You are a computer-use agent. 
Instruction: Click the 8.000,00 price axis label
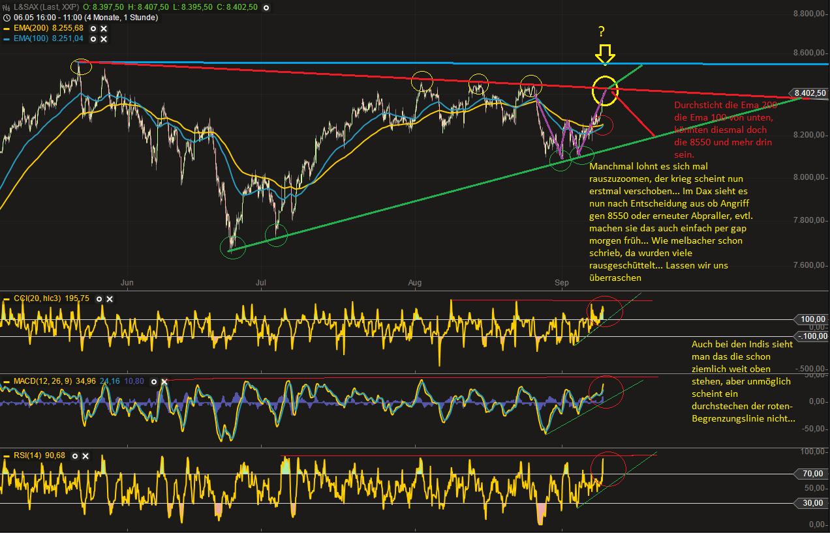pos(810,177)
